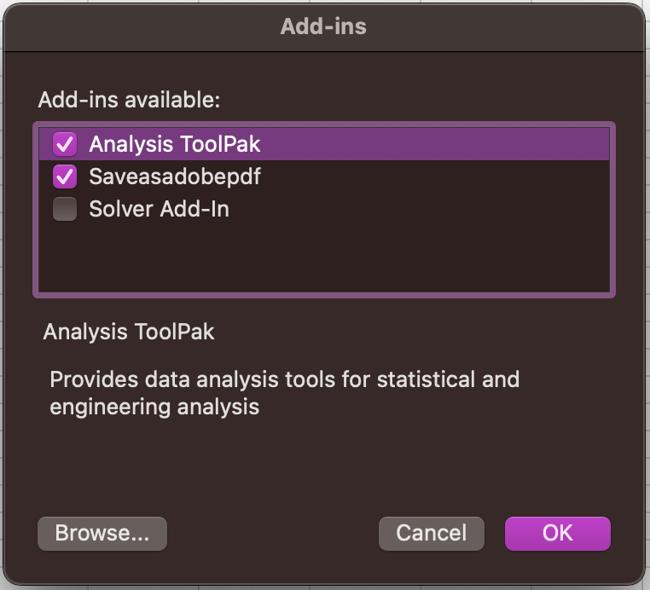Click the bottom border of the add-ins list box

pos(324,295)
